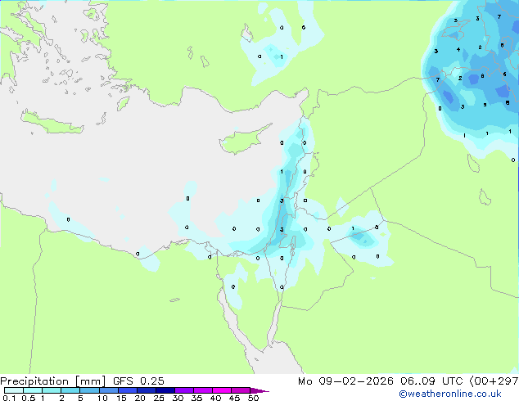The image size is (519, 401).
Task: Choose the 30–35 mm purple legend swatch
Action: tap(183, 390)
